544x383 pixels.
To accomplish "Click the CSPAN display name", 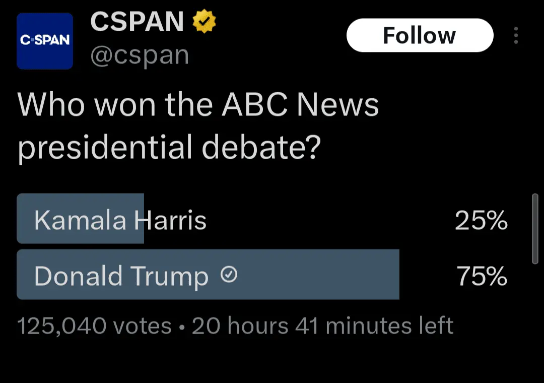I will [137, 22].
